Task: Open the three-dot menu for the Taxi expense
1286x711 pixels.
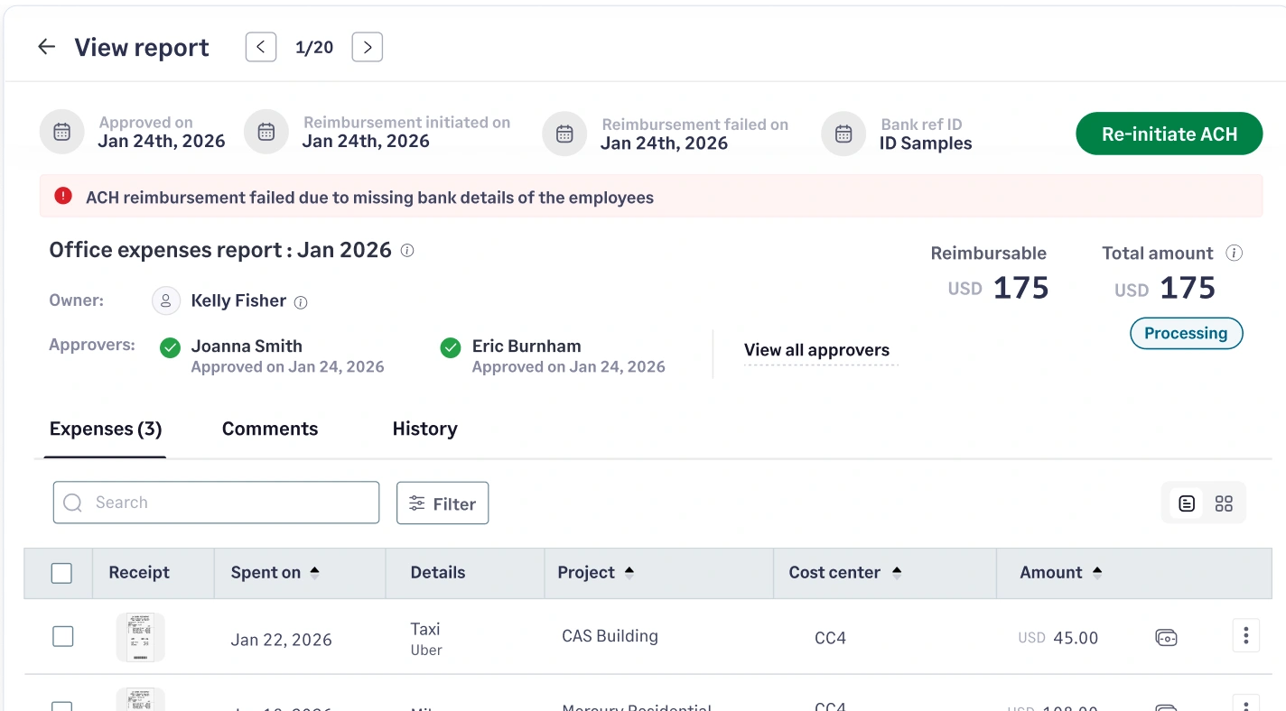Action: tap(1245, 635)
